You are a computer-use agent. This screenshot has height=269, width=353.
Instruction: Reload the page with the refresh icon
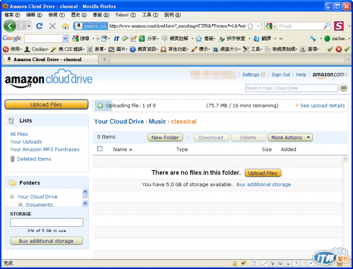39,26
